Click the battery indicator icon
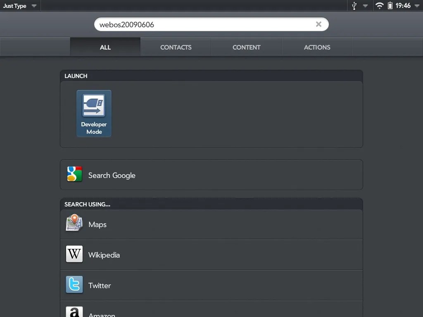Screen dimensions: 423x317 click(390, 6)
